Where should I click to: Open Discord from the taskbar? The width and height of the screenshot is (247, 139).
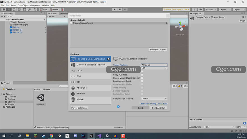75,136
